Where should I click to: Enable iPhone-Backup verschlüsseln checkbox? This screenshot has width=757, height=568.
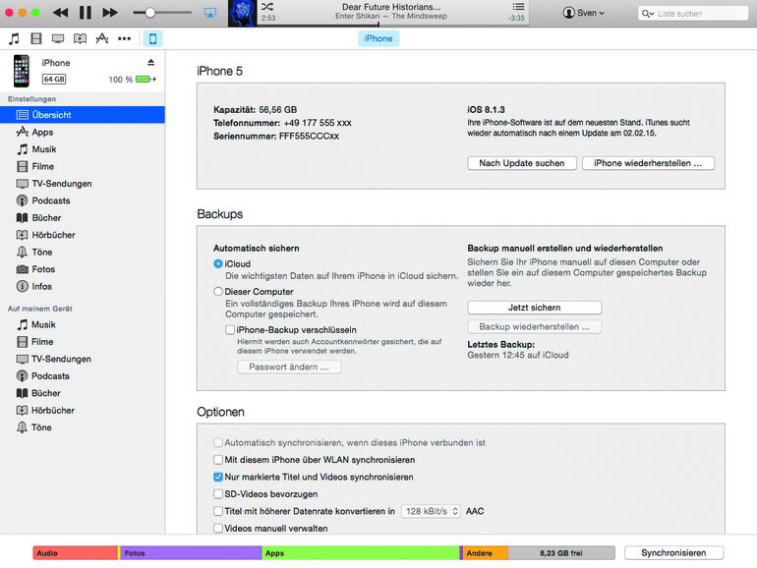230,330
